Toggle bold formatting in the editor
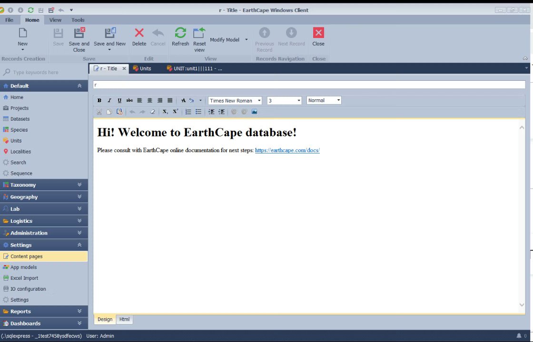The height and width of the screenshot is (342, 533). pyautogui.click(x=99, y=100)
